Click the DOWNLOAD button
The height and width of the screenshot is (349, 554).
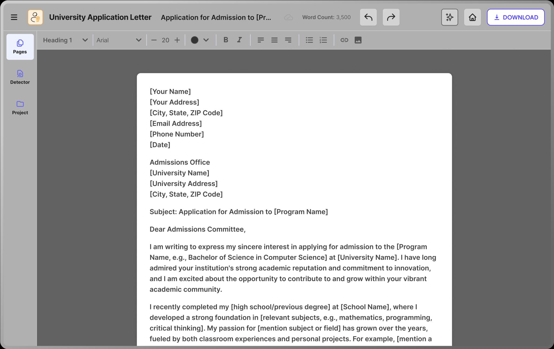tap(516, 17)
